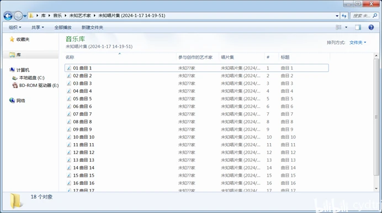Open the view options dropdown arrow

(346, 27)
